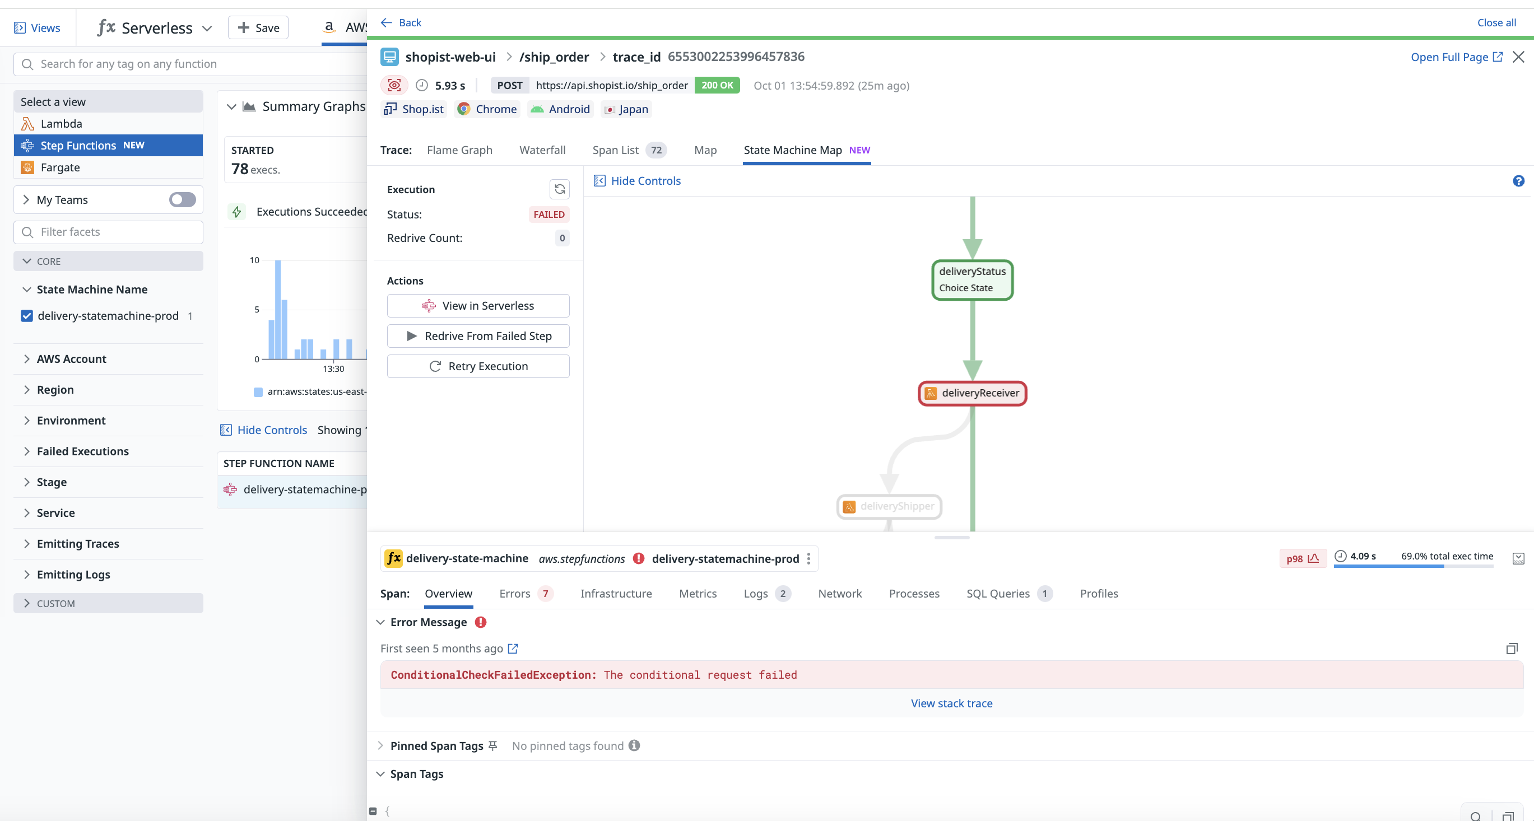Click Close all link

[x=1496, y=22]
